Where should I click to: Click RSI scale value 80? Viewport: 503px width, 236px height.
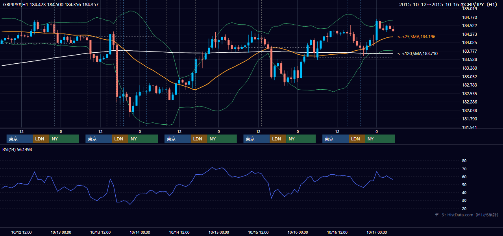coord(464,161)
